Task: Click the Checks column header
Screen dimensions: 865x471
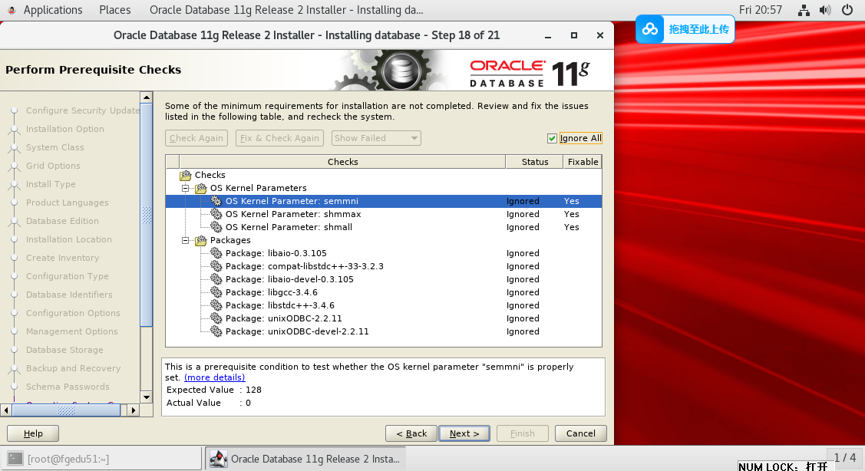Action: (342, 162)
